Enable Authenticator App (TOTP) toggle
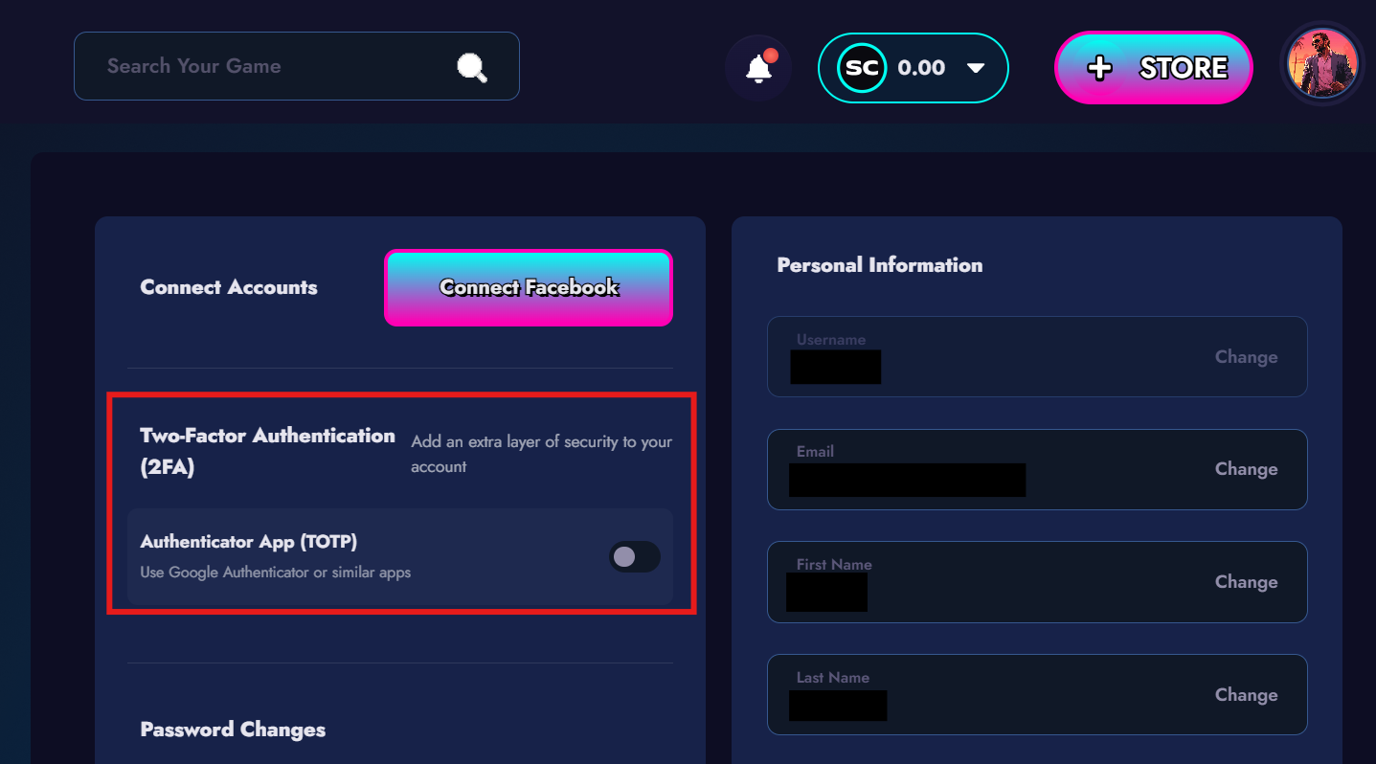This screenshot has height=764, width=1376. 634,557
